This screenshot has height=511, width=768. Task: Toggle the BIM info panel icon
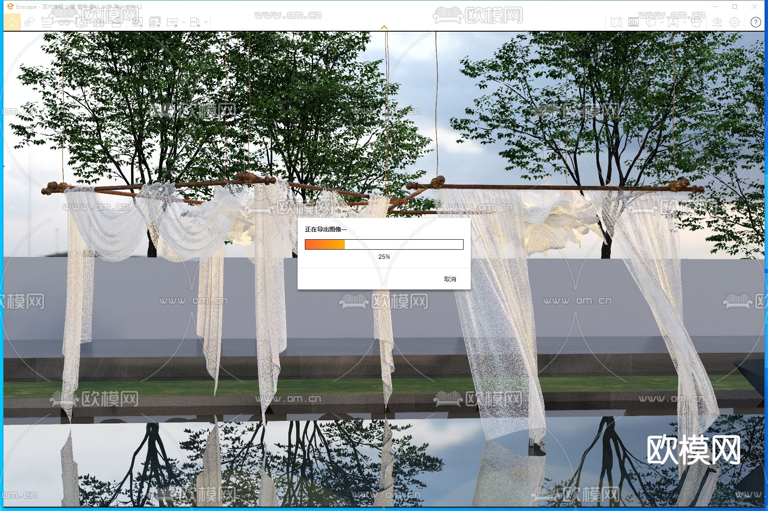tap(46, 22)
